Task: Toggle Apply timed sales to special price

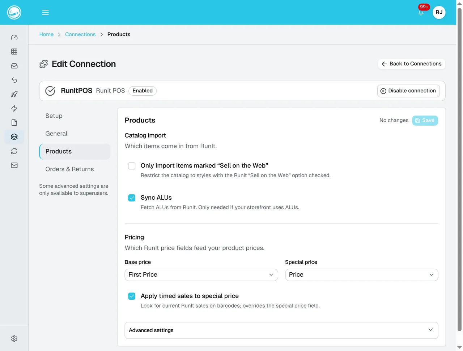Action: 132,296
